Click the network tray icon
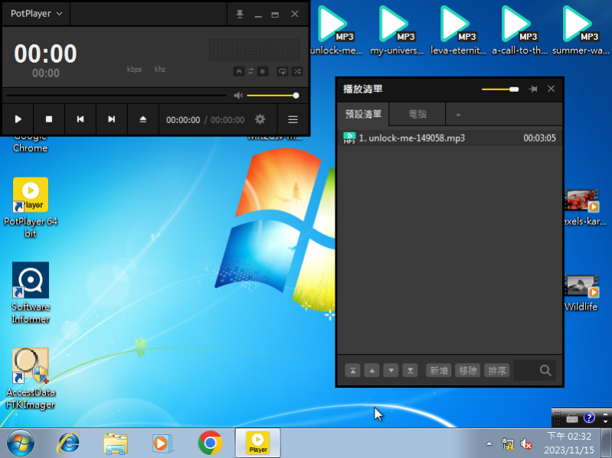Screen dimensions: 612x458 point(508,443)
